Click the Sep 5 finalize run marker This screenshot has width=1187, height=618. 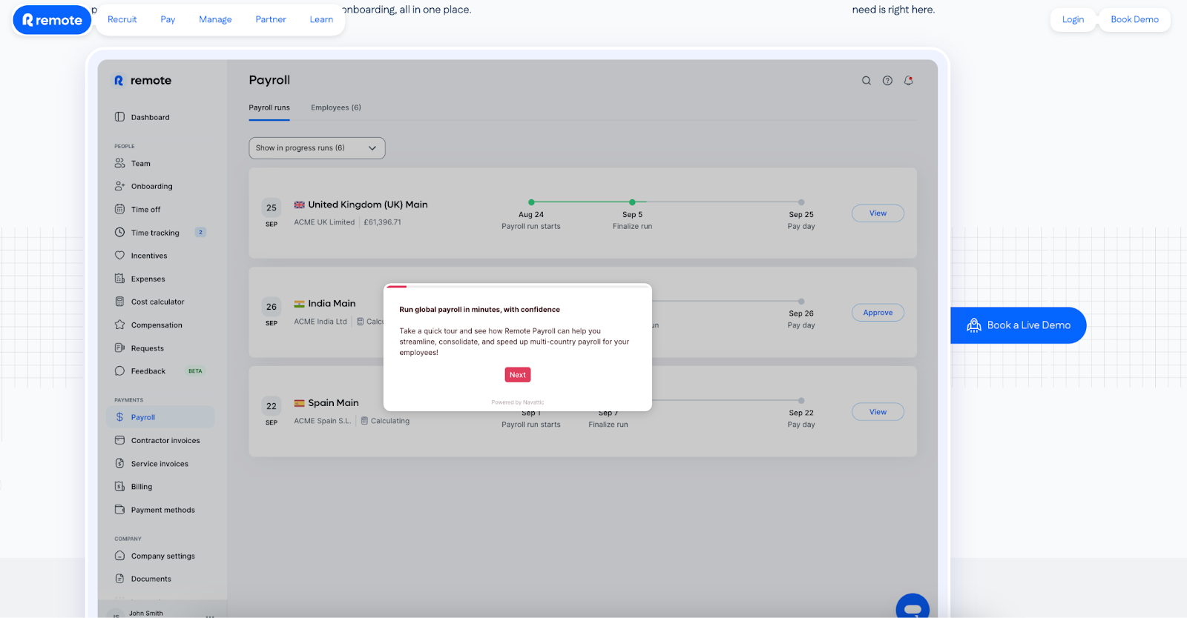(x=632, y=202)
